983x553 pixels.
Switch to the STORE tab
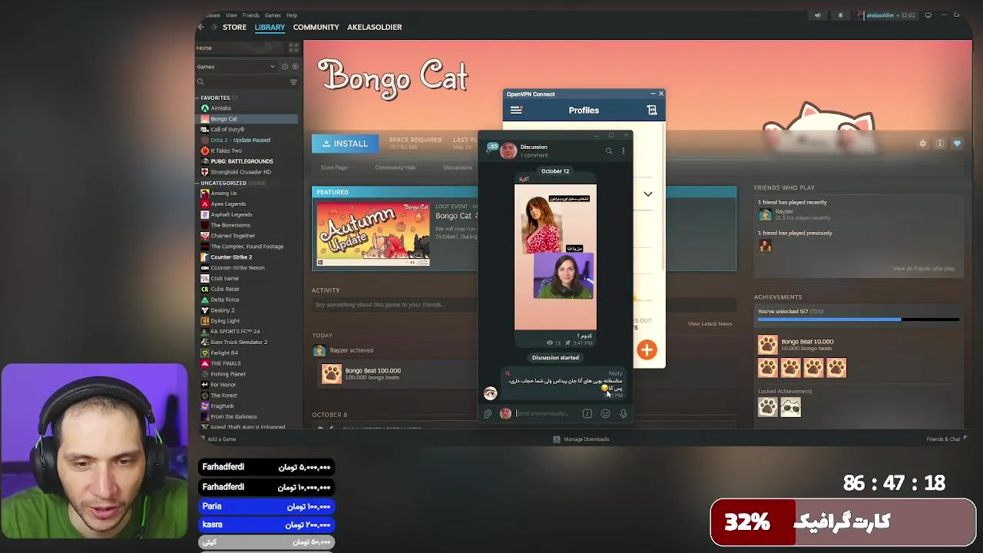pyautogui.click(x=234, y=27)
